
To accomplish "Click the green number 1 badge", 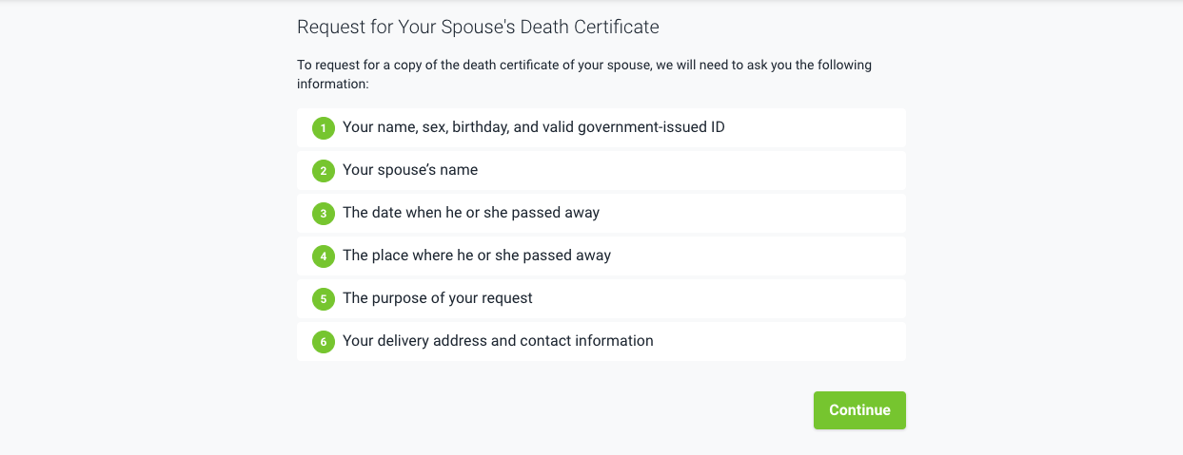I will (324, 128).
